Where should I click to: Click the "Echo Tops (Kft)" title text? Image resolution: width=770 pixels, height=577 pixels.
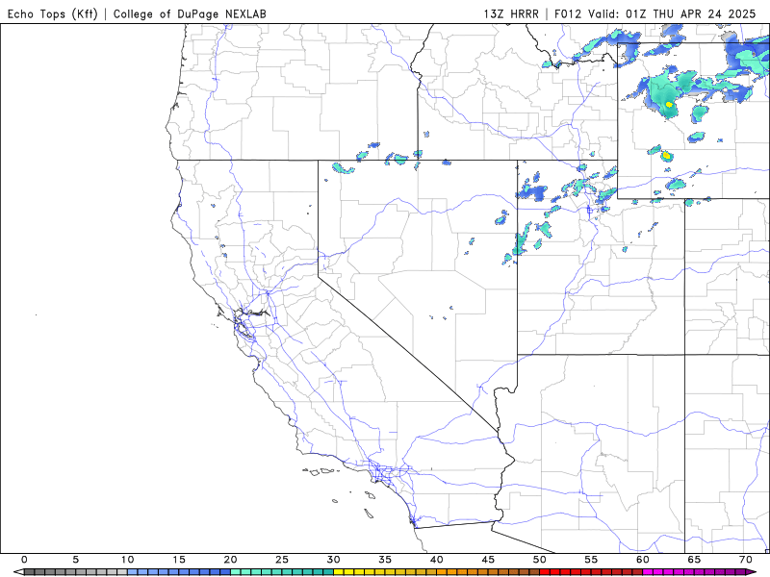coord(53,13)
